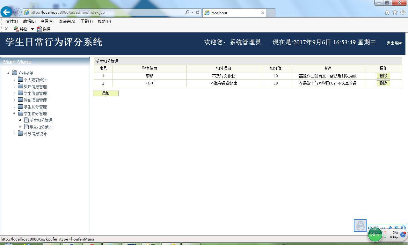The height and width of the screenshot is (245, 408).
Task: Open 个人密码修改 tree item
Action: pos(35,80)
